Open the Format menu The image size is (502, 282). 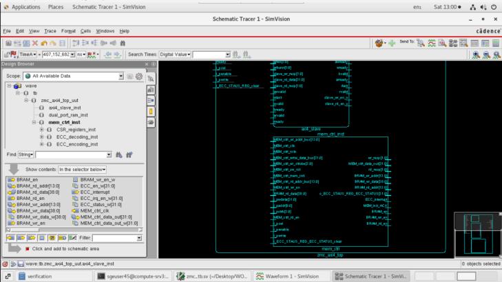pyautogui.click(x=68, y=31)
